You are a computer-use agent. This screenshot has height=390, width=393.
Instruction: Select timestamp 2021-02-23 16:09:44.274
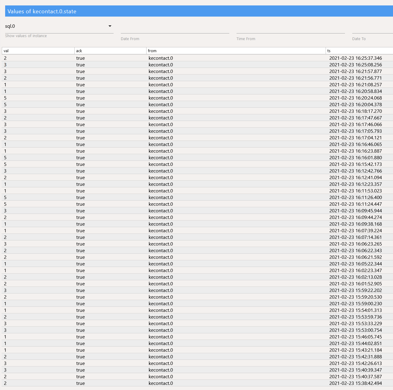click(356, 217)
